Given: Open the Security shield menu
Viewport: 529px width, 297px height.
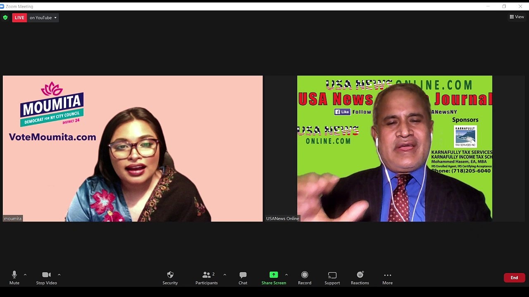Looking at the screenshot, I should tap(170, 278).
